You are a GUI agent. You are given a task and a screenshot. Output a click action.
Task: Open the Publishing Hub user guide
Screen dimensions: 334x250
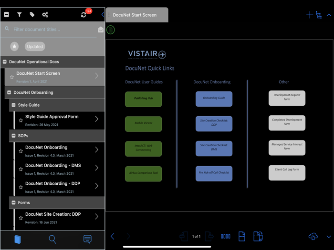click(143, 99)
